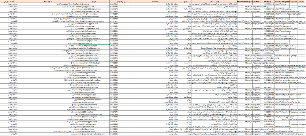Select the email cell 'info@azzrk.com'
Viewport: 306px width, 136px height.
[x=94, y=19]
